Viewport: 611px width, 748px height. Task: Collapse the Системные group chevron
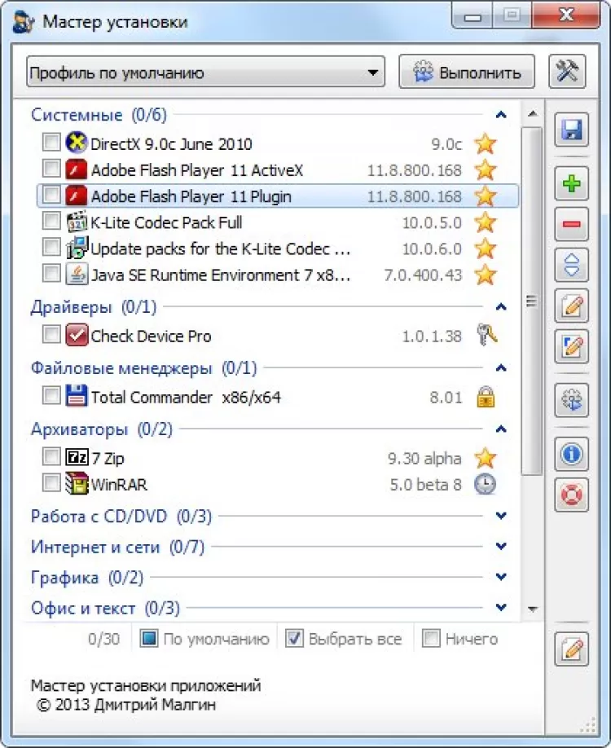501,115
